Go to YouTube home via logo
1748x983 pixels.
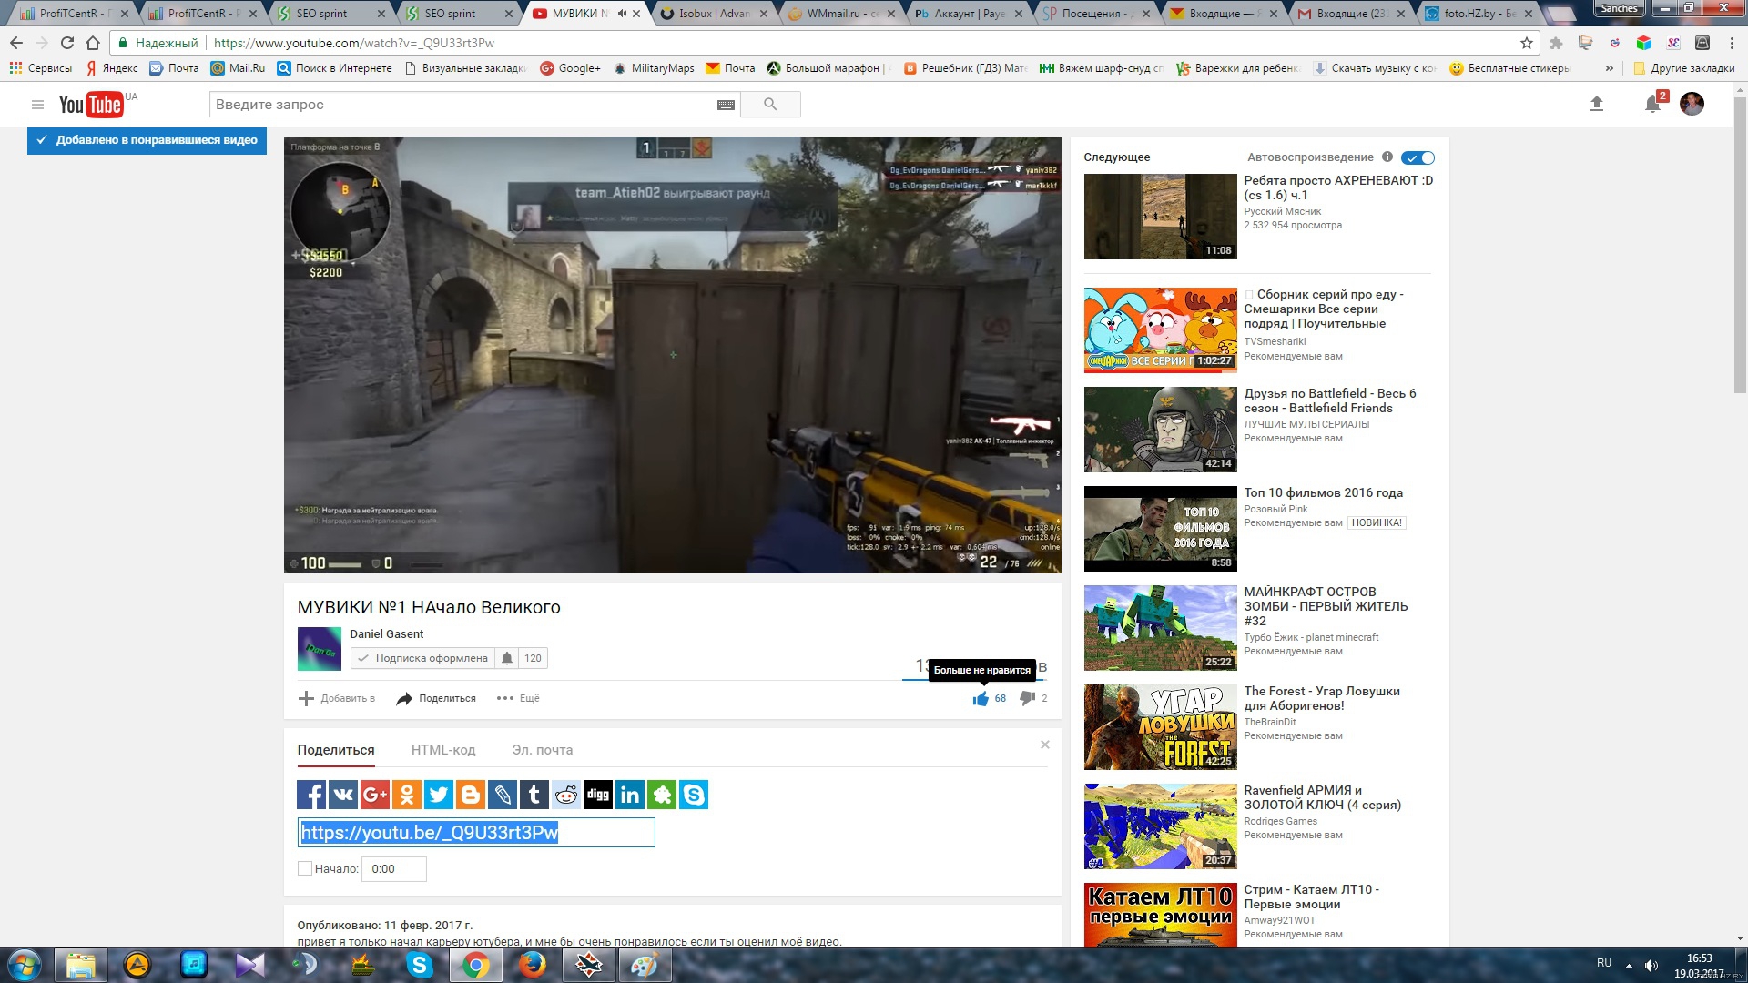click(91, 105)
